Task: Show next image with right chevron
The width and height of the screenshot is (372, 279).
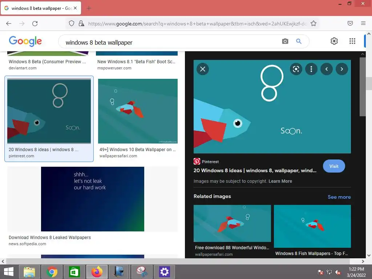Action: [341, 69]
